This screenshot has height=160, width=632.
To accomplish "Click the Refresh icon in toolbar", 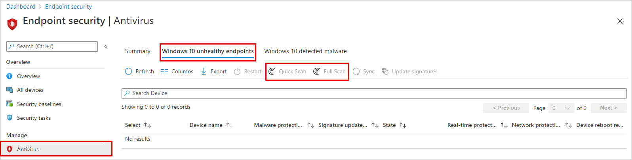I will pyautogui.click(x=128, y=71).
